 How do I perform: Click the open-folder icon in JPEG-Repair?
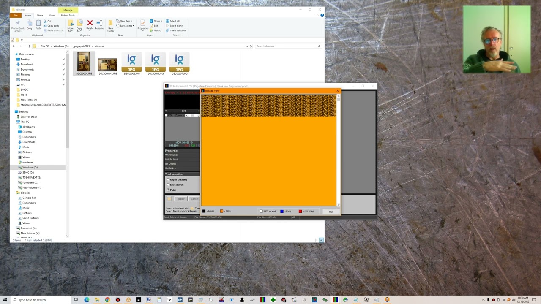pos(169,199)
